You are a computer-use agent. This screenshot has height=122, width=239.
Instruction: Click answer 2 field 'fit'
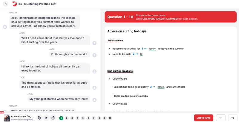(x=141, y=54)
